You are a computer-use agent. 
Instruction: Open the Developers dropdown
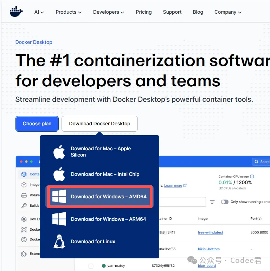(x=109, y=12)
